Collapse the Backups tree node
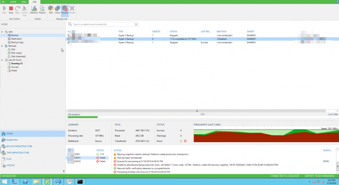Image resolution: width=339 pixels, height=185 pixels. click(2, 46)
